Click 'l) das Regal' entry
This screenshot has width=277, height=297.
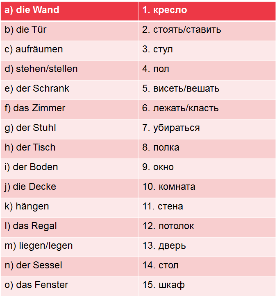click(x=69, y=226)
